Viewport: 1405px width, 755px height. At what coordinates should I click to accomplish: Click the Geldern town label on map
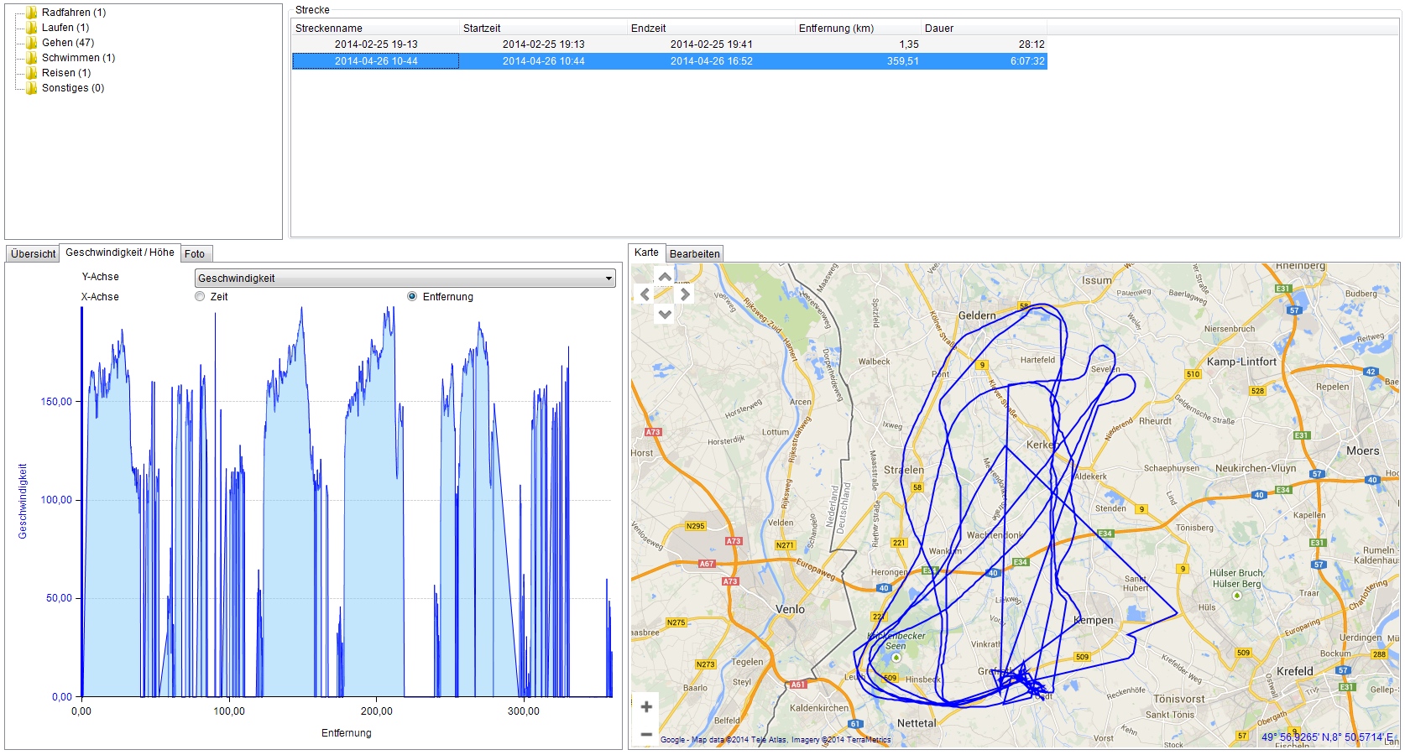pyautogui.click(x=977, y=316)
